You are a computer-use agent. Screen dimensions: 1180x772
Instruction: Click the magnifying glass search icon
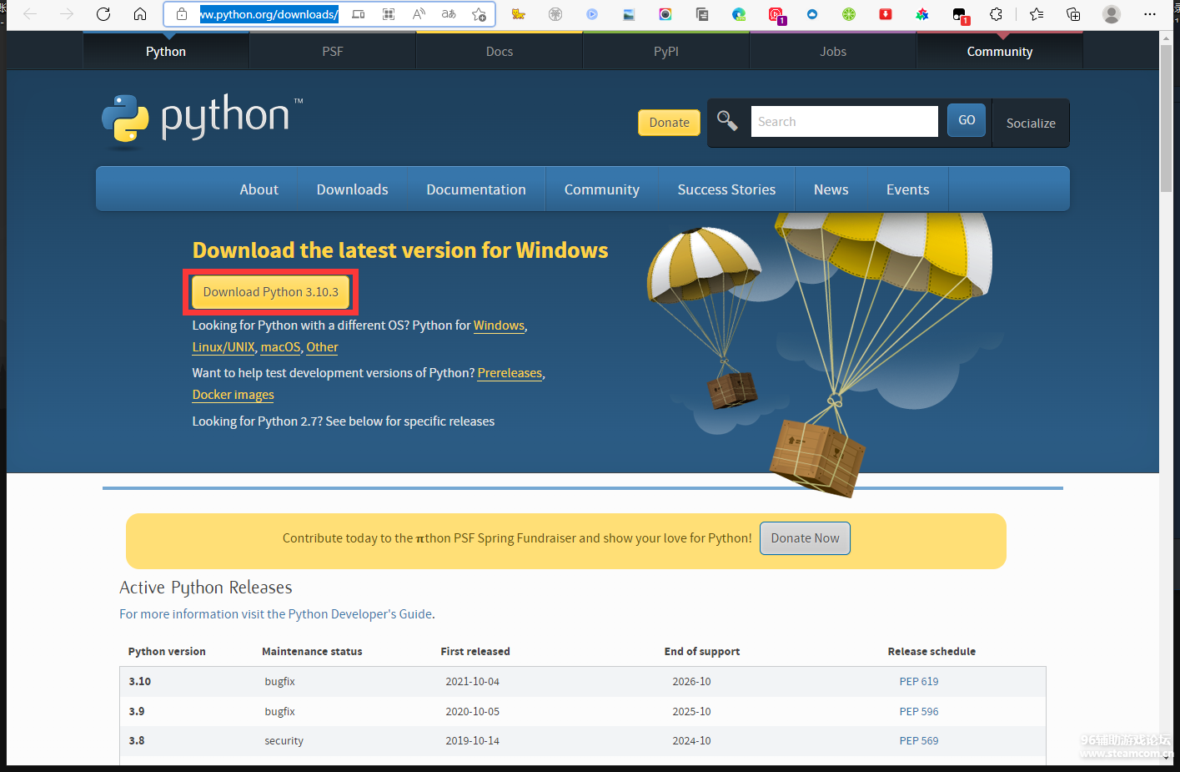coord(727,121)
